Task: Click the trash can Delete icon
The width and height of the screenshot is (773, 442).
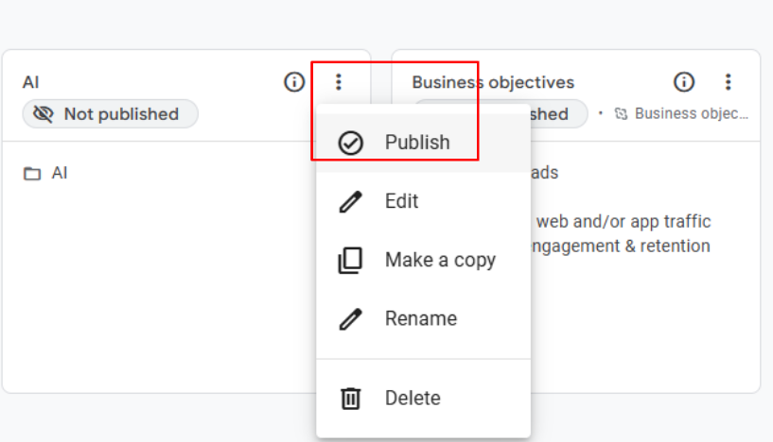Action: pos(350,399)
